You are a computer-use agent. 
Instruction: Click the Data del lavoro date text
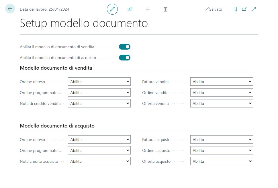pyautogui.click(x=44, y=9)
